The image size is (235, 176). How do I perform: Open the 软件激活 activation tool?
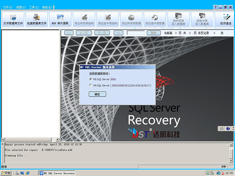pyautogui.click(x=225, y=19)
